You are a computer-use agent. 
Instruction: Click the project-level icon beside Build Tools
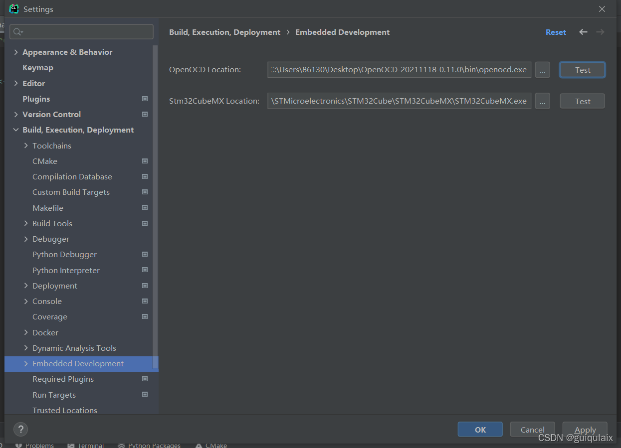tap(145, 223)
